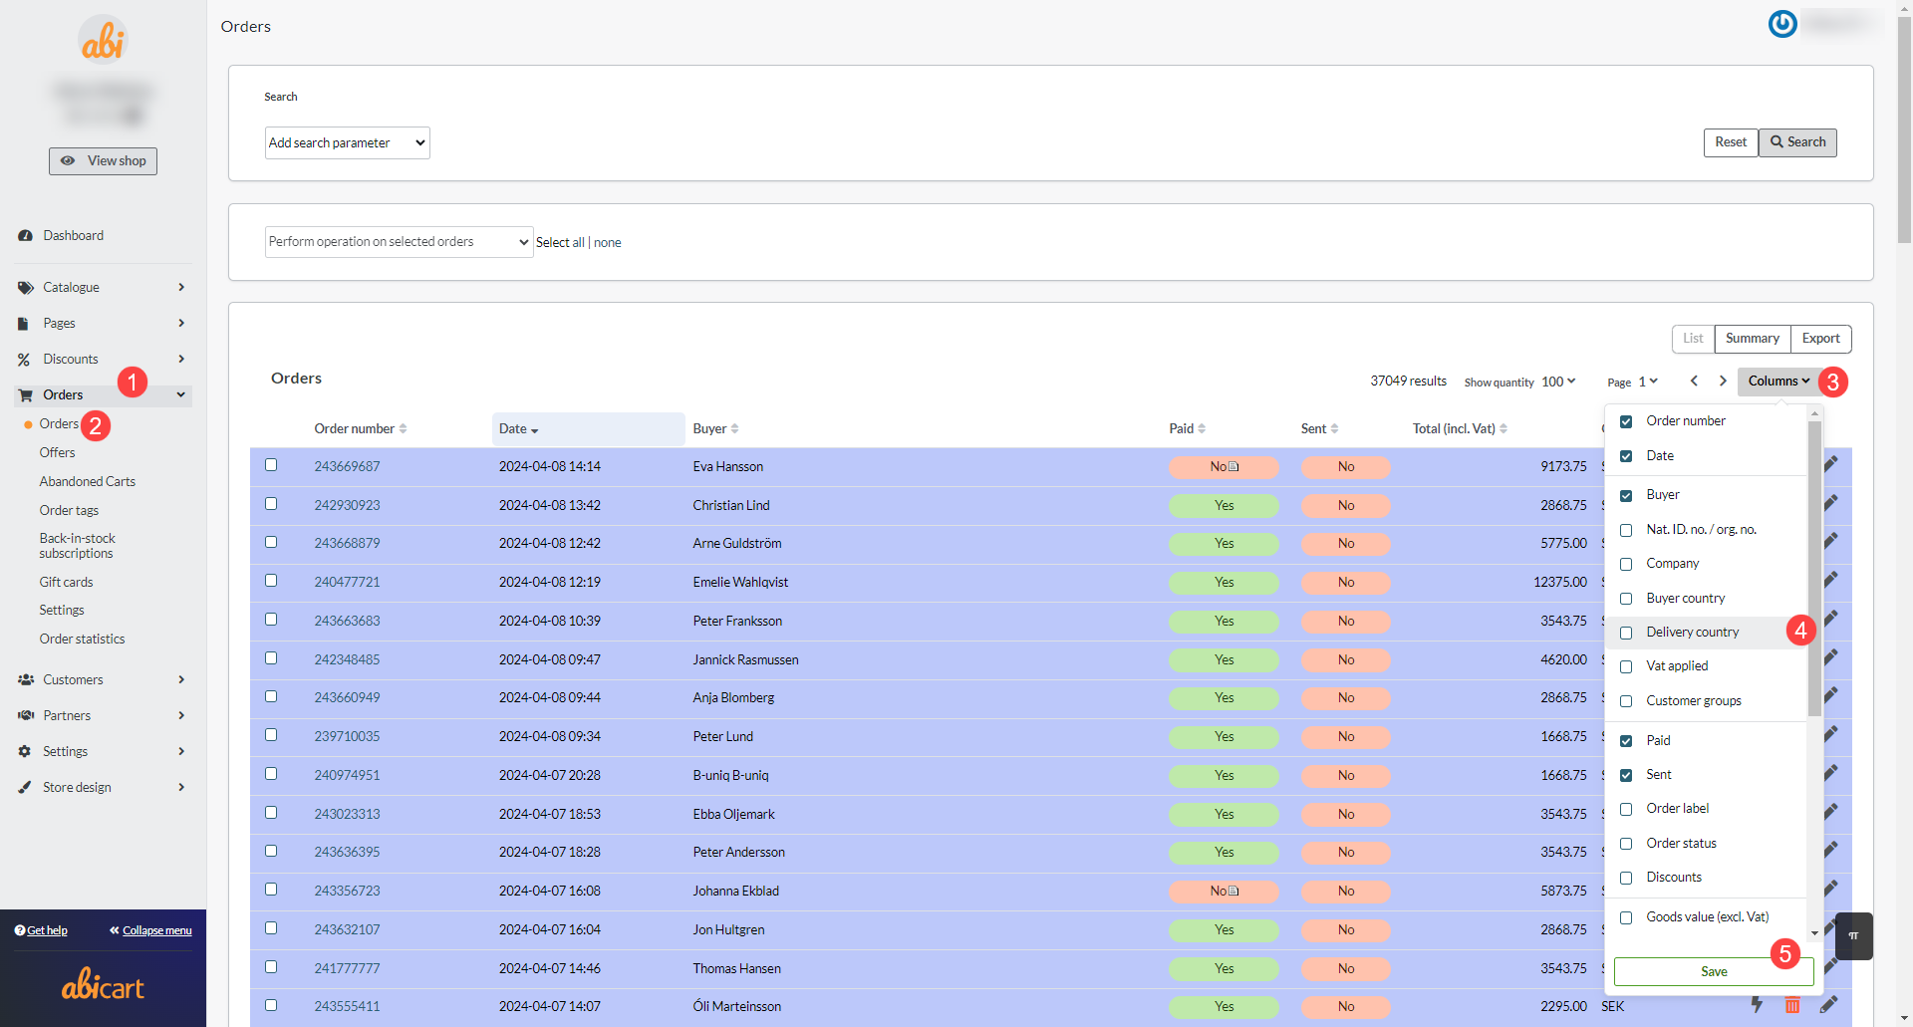This screenshot has height=1027, width=1913.
Task: Click the Collapse menu link
Action: click(x=150, y=931)
